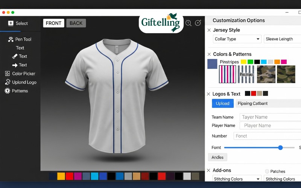The height and width of the screenshot is (188, 301).
Task: Click large blue current color swatch
Action: coord(212,64)
